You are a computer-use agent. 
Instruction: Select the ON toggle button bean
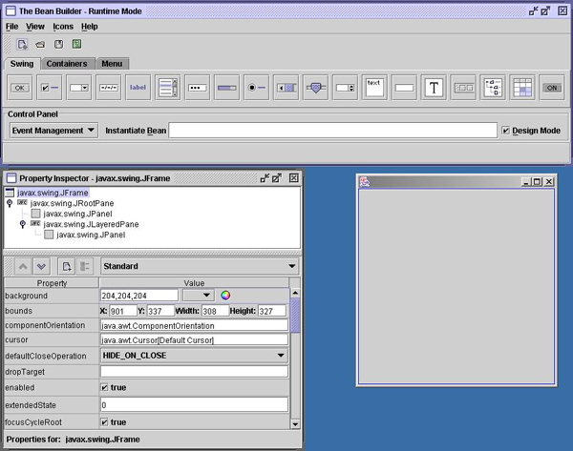(x=552, y=88)
